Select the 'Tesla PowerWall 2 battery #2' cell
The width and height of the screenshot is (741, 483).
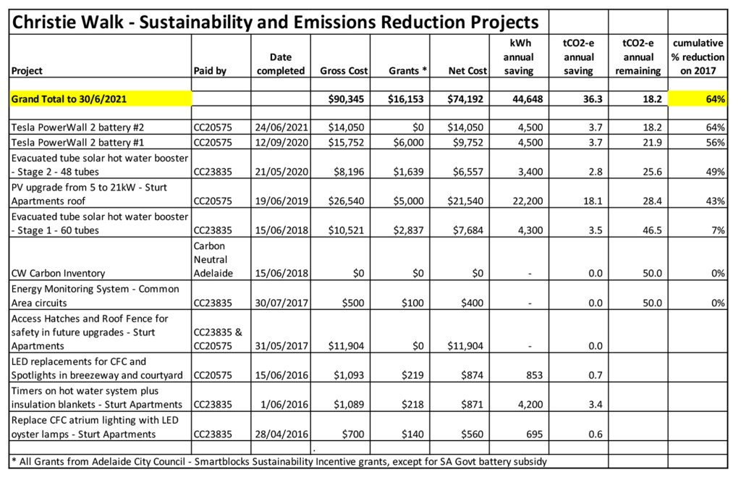coord(99,127)
